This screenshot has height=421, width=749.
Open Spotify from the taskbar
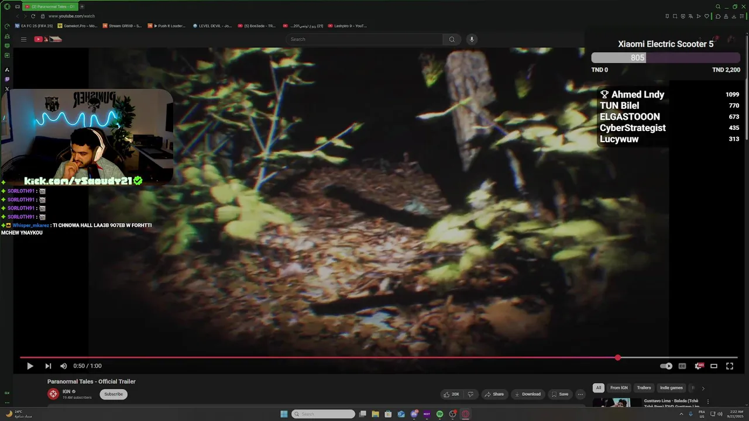(x=439, y=414)
